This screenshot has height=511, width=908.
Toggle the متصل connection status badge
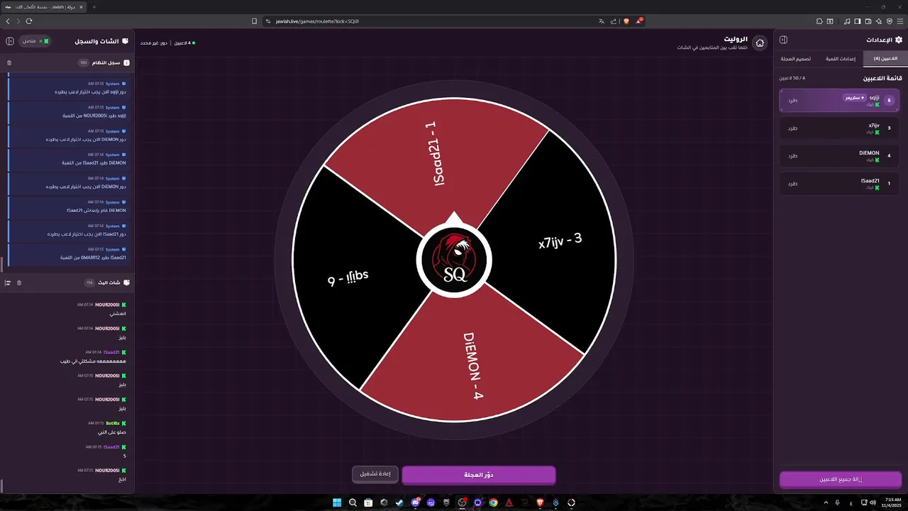[x=35, y=41]
